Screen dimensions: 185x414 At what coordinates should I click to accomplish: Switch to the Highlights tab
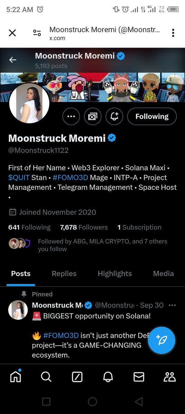click(115, 274)
